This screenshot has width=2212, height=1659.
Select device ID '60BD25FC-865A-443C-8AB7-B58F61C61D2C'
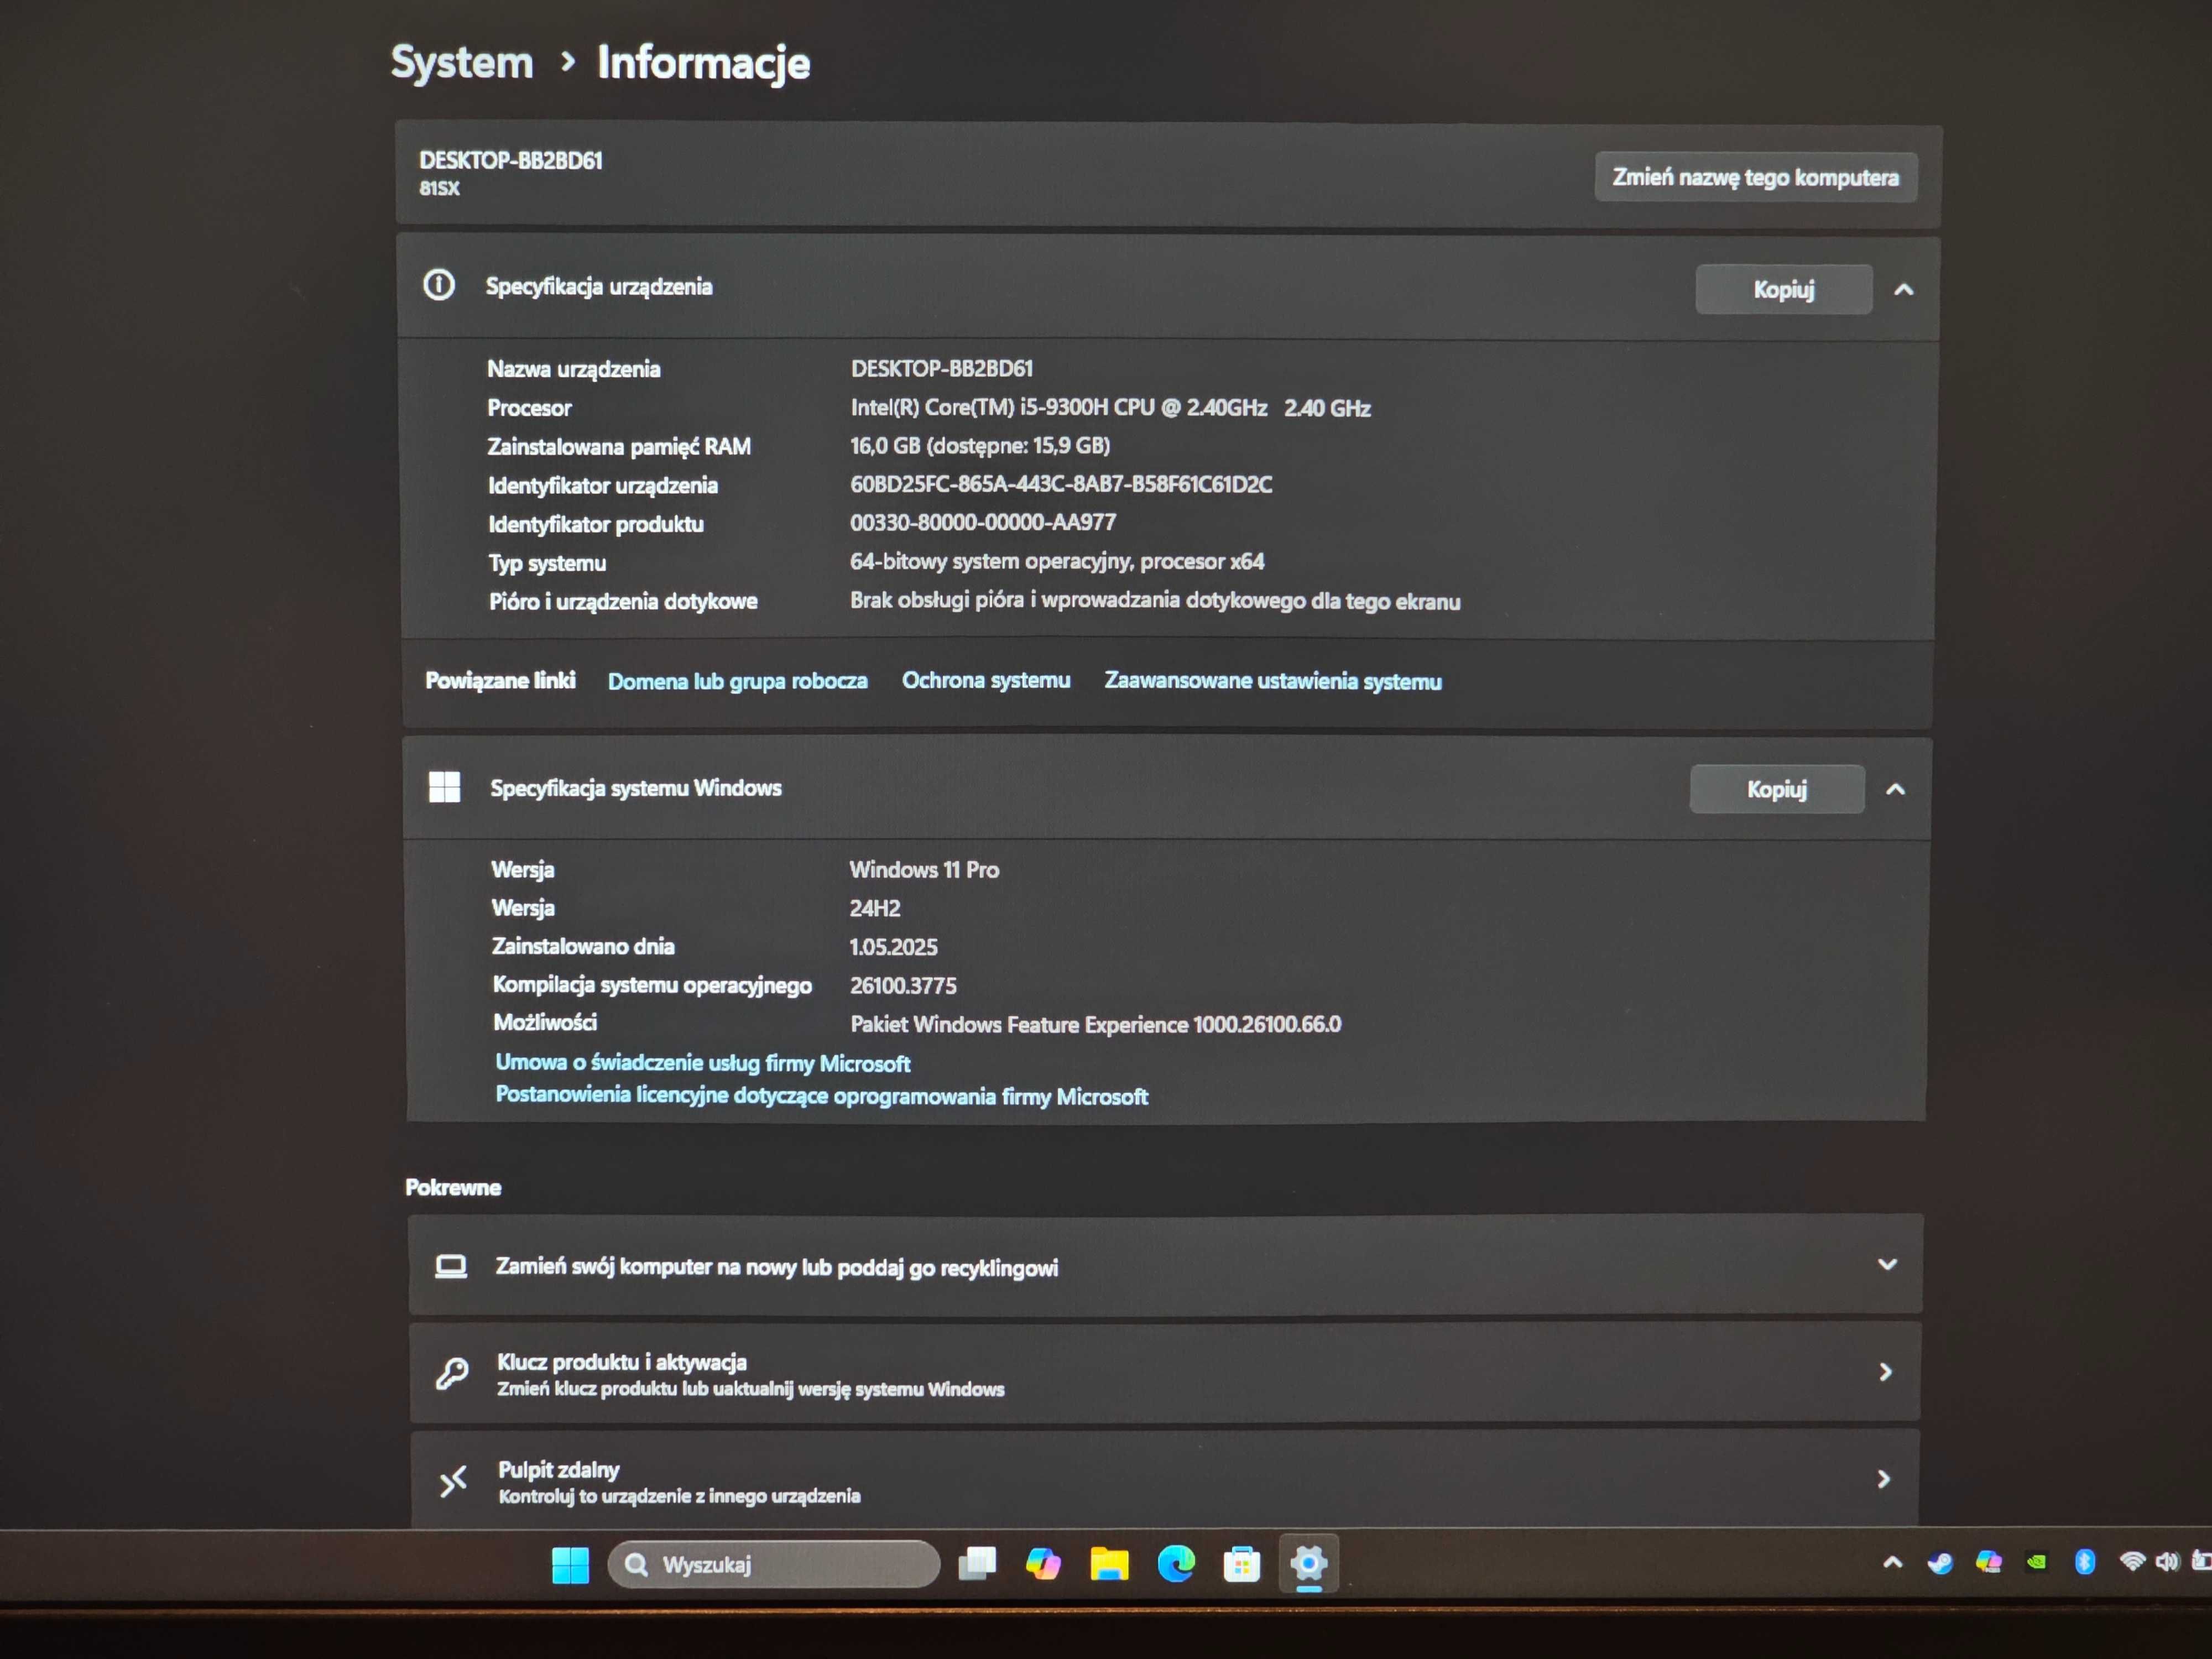[x=1061, y=484]
